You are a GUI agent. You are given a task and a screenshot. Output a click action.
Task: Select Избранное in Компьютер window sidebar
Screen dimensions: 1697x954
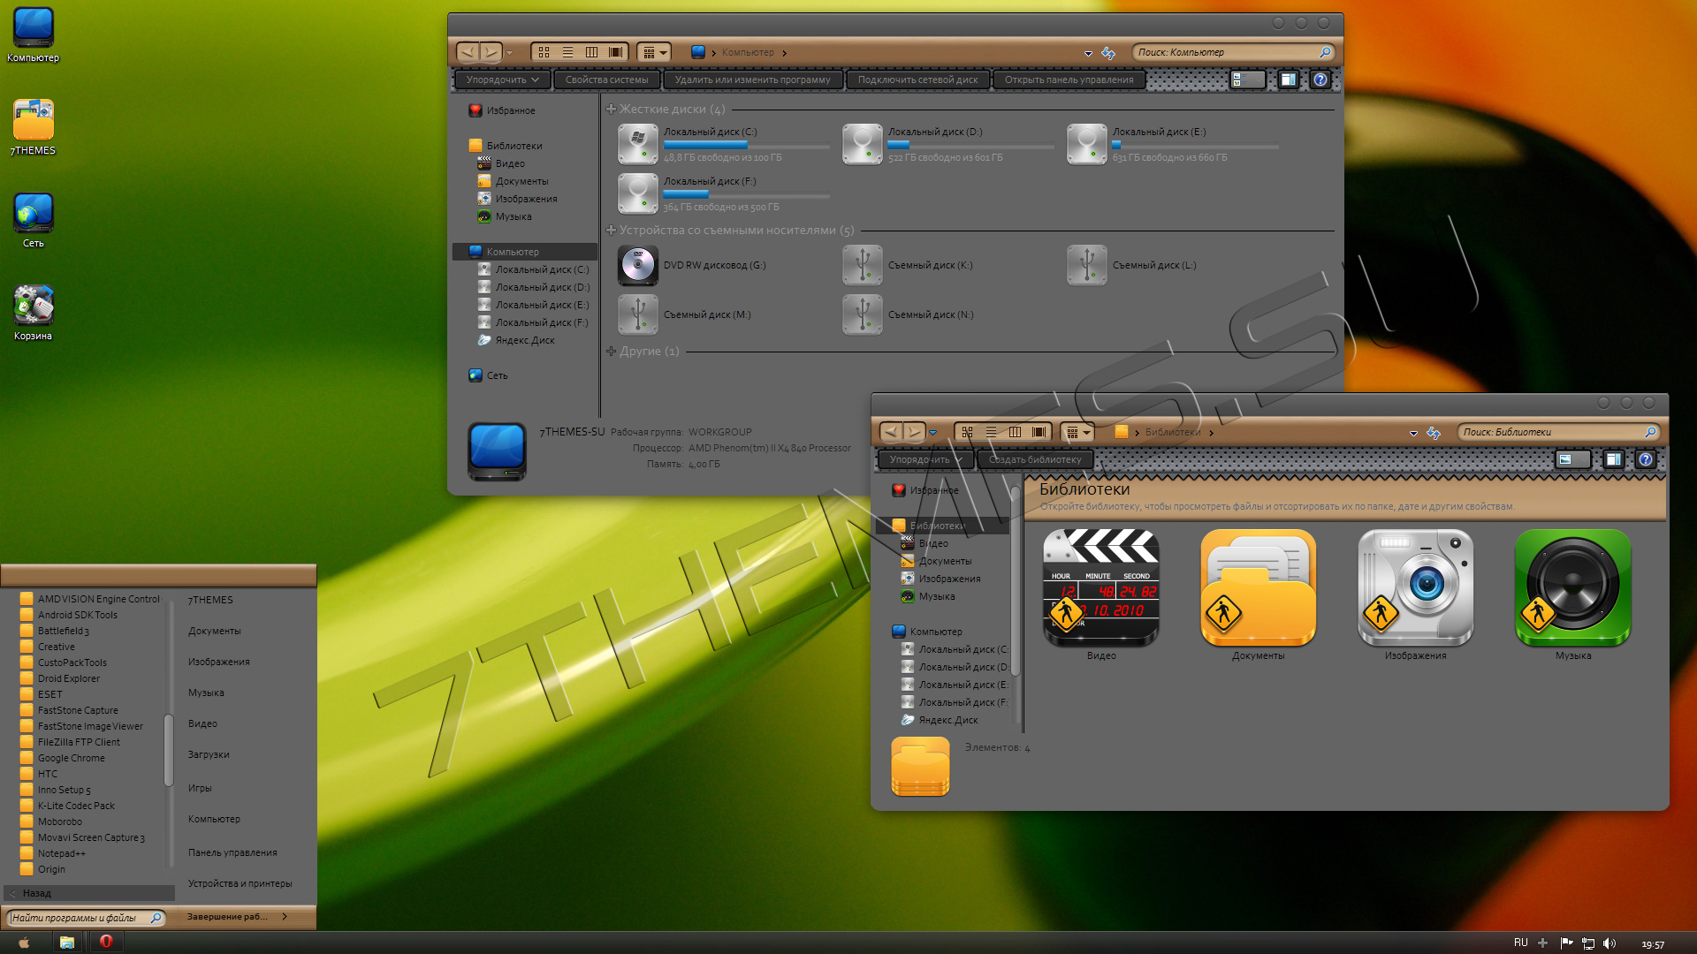click(502, 110)
